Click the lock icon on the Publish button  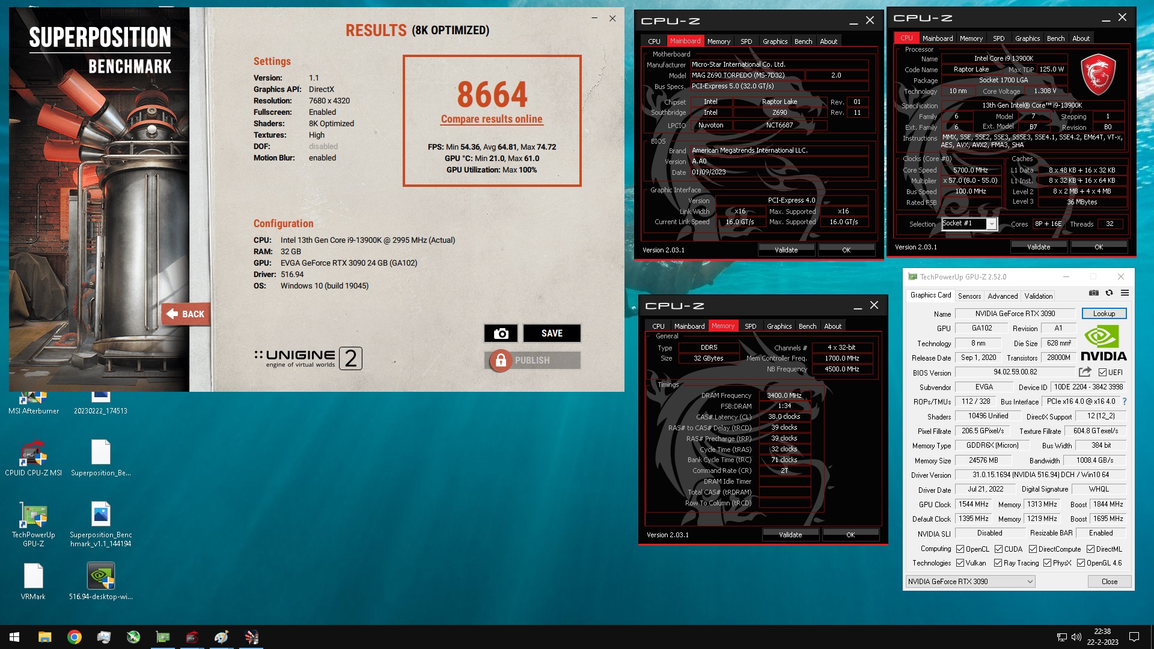point(501,360)
